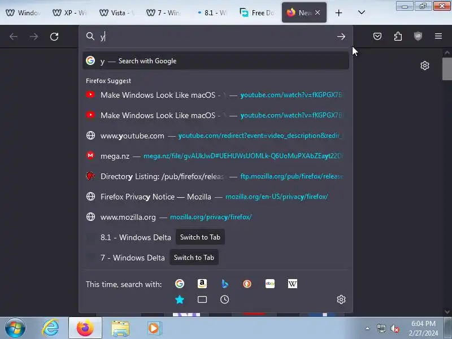Close the New Tab tab
The image size is (452, 339).
pos(318,12)
